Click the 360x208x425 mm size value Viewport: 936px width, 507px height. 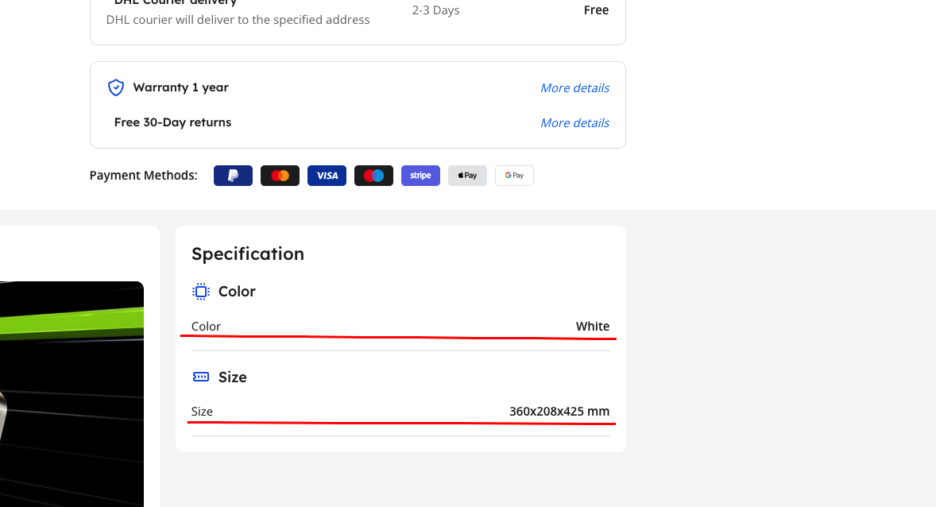tap(559, 412)
